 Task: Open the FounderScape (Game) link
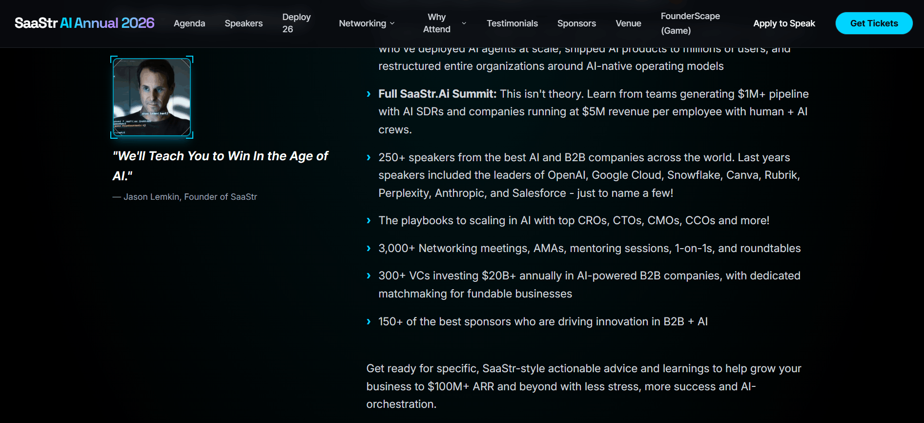point(690,23)
